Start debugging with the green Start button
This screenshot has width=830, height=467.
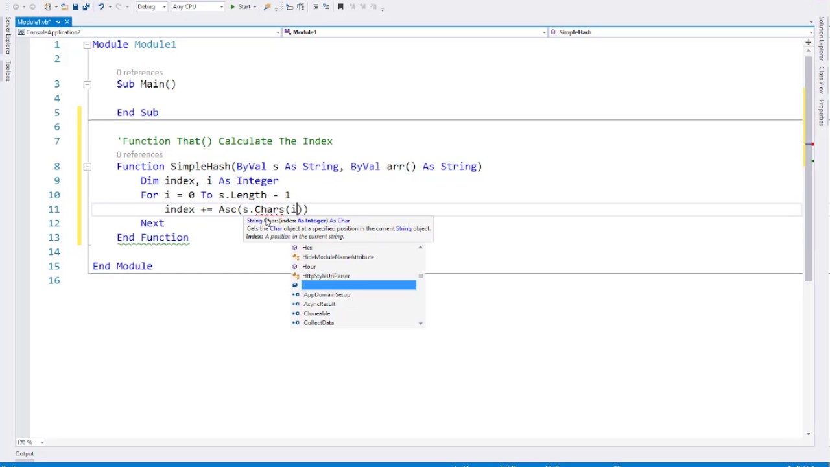[x=241, y=6]
